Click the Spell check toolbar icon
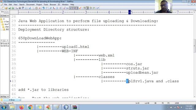 [x=23, y=8]
